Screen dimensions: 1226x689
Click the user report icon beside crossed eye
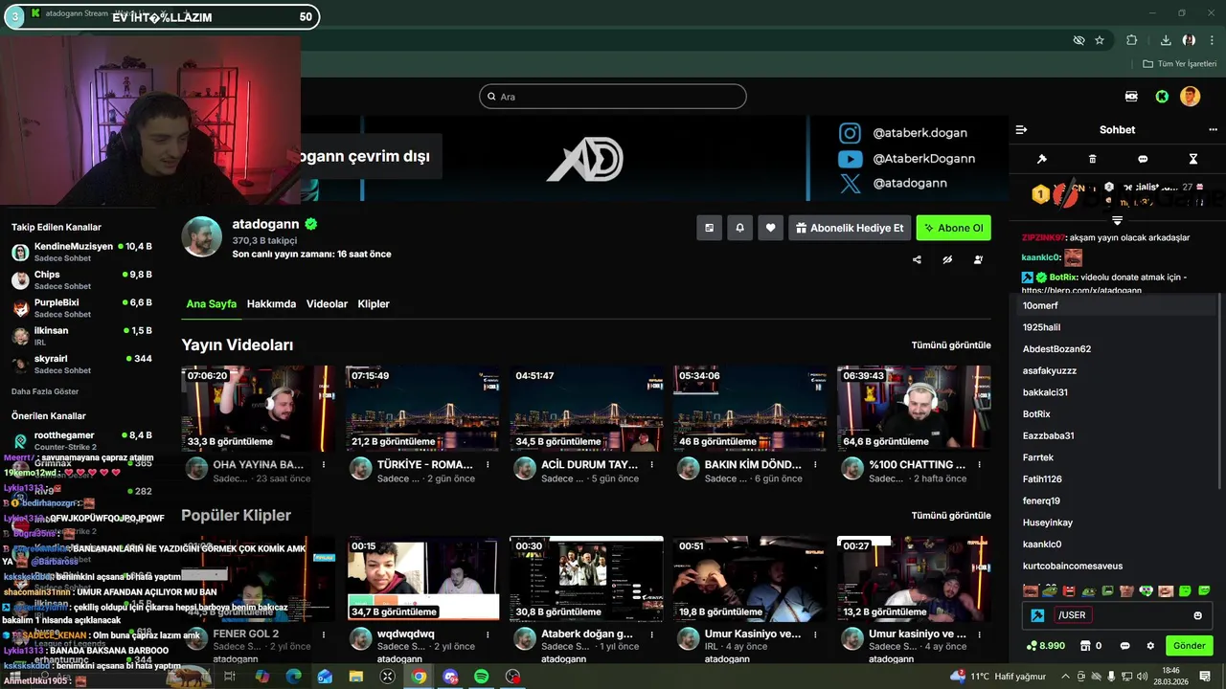tap(978, 259)
